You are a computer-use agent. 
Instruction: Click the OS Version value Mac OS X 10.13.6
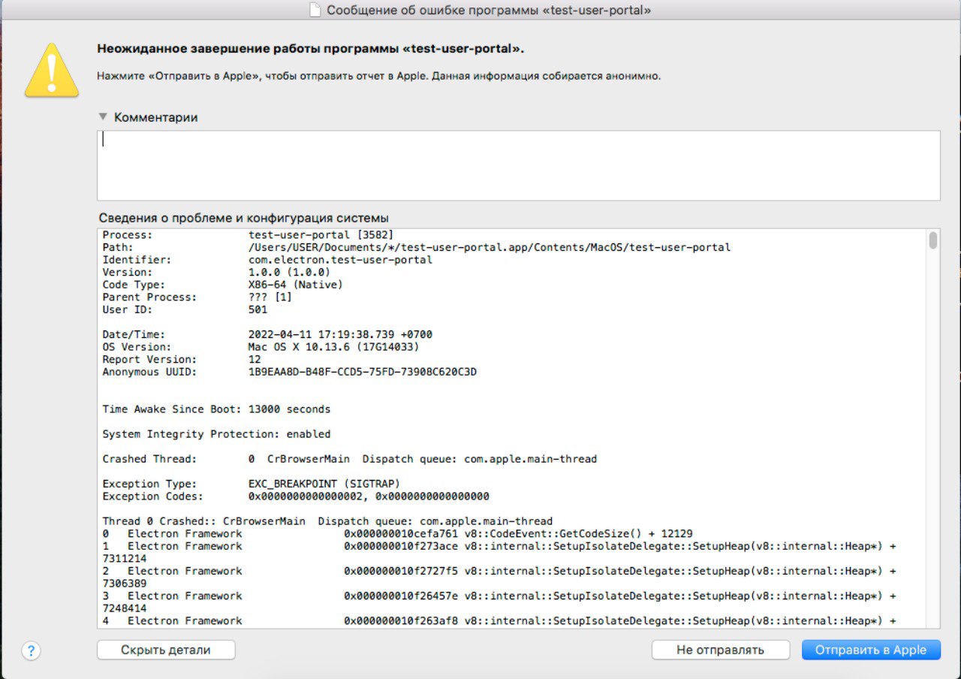coord(333,347)
